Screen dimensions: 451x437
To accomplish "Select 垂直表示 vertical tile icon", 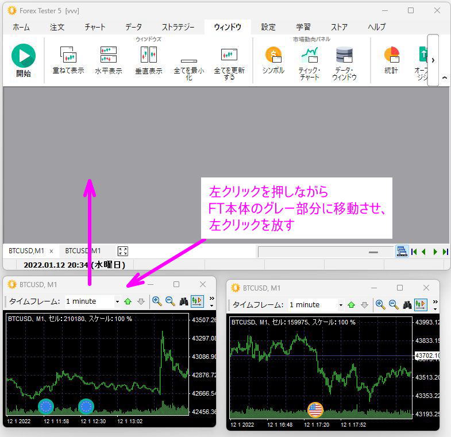I will pos(149,55).
